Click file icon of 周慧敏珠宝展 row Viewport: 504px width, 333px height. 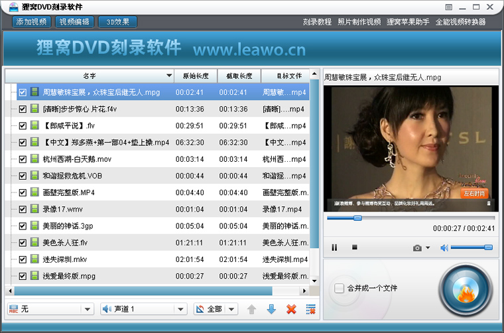(x=34, y=92)
